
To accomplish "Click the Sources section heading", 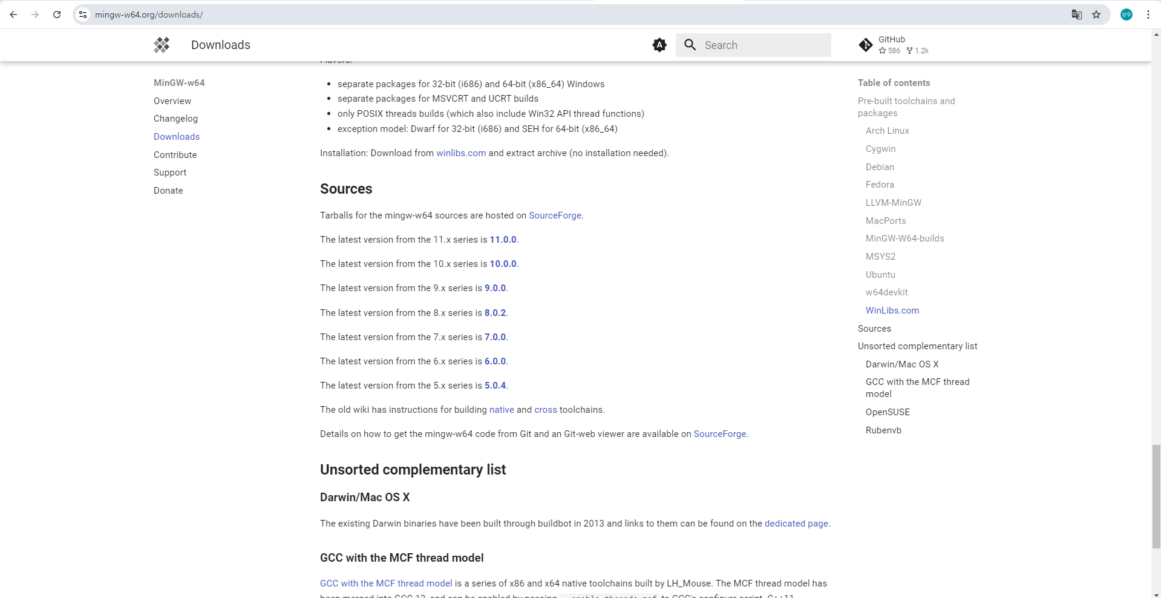I will click(x=346, y=189).
